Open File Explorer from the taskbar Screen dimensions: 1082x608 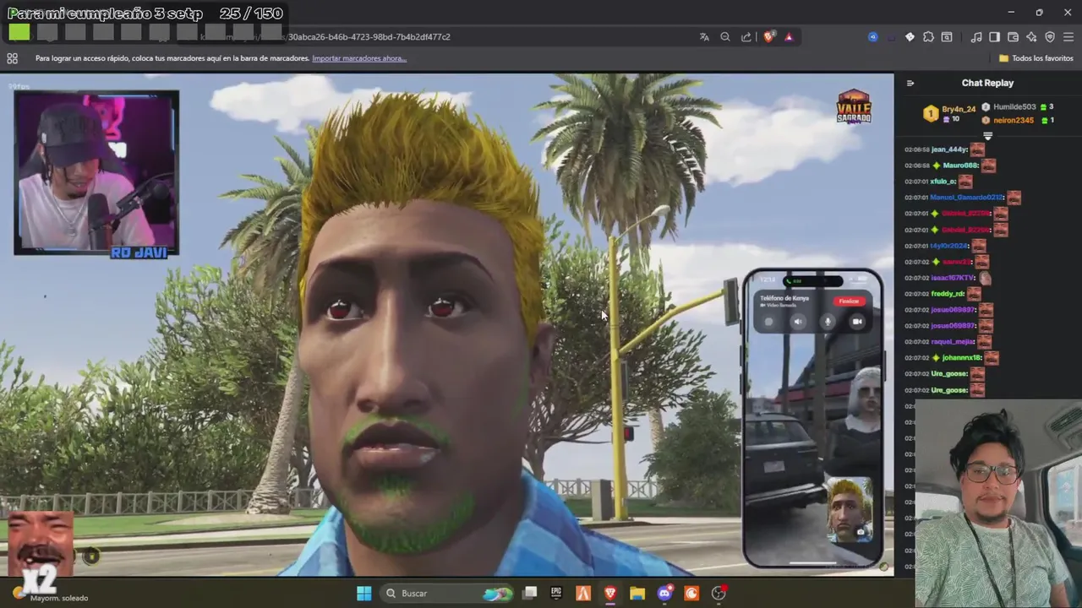pos(637,594)
